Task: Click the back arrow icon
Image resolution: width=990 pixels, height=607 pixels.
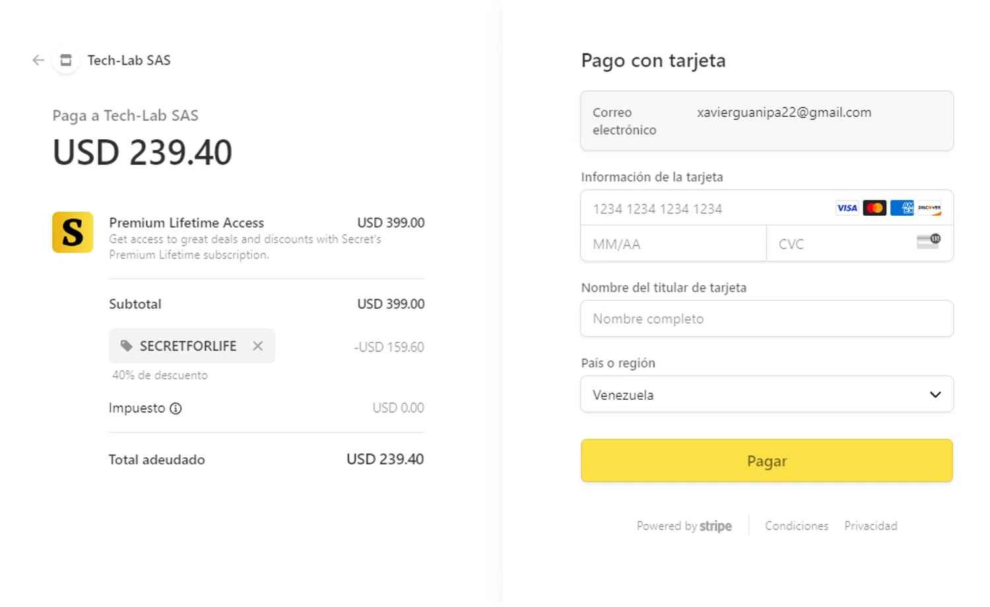Action: (38, 60)
